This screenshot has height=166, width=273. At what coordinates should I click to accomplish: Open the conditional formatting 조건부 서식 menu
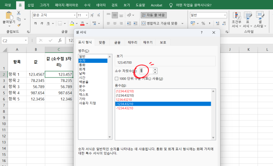tap(236, 20)
